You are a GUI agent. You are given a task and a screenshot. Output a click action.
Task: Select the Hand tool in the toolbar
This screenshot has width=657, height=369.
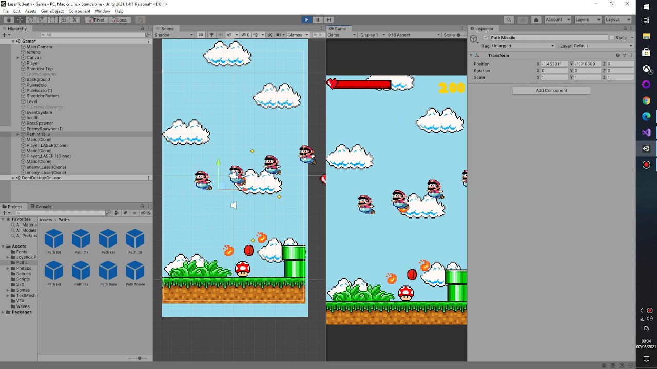click(8, 20)
